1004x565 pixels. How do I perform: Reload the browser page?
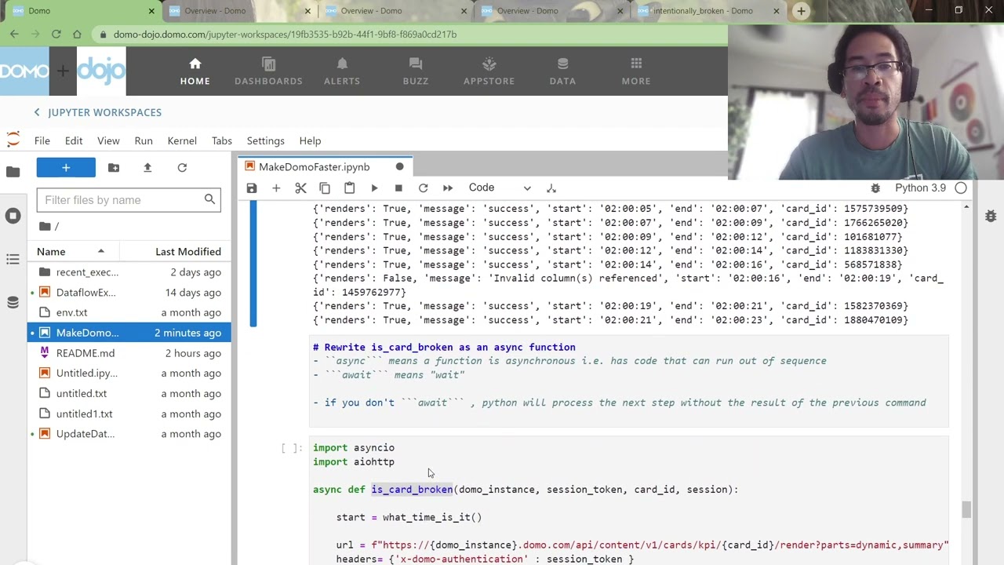(x=56, y=35)
